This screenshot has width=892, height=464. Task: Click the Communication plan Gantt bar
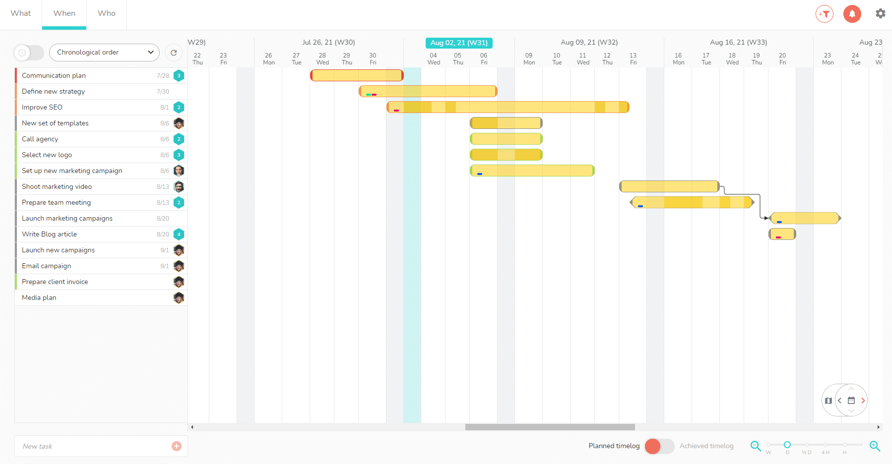tap(357, 75)
